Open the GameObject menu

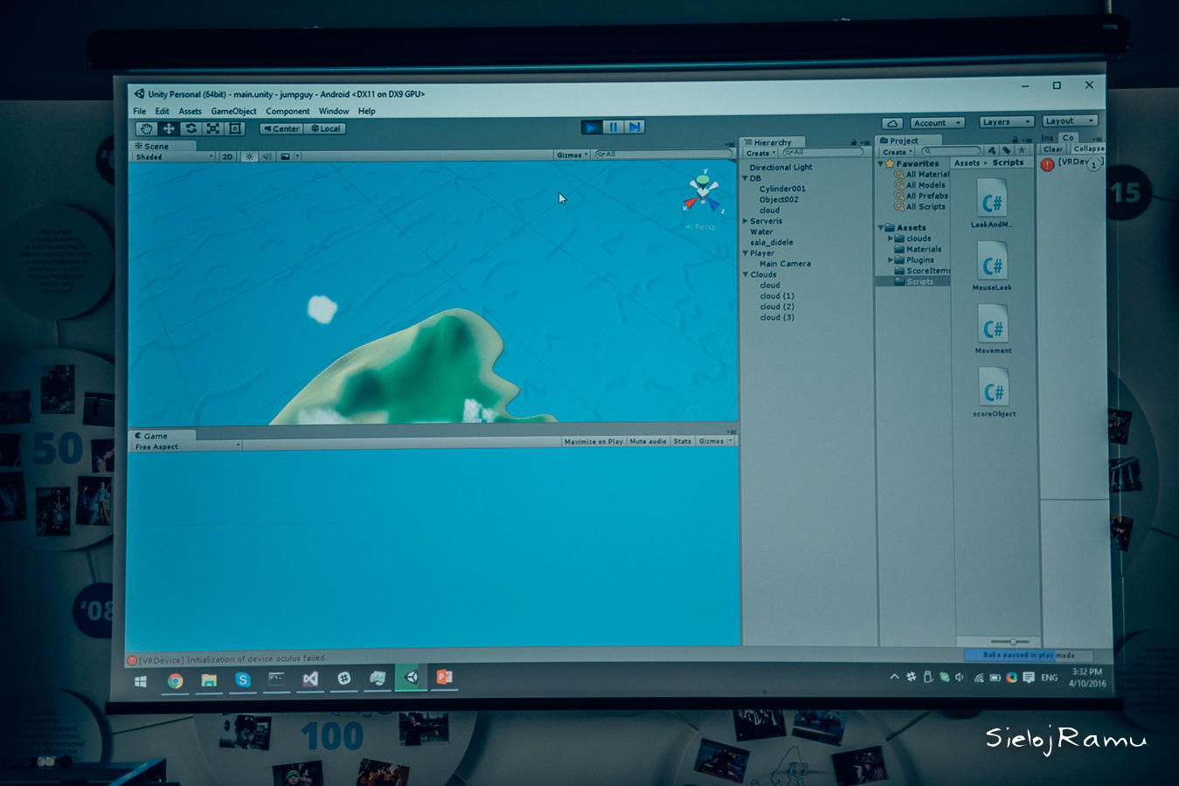pyautogui.click(x=234, y=112)
